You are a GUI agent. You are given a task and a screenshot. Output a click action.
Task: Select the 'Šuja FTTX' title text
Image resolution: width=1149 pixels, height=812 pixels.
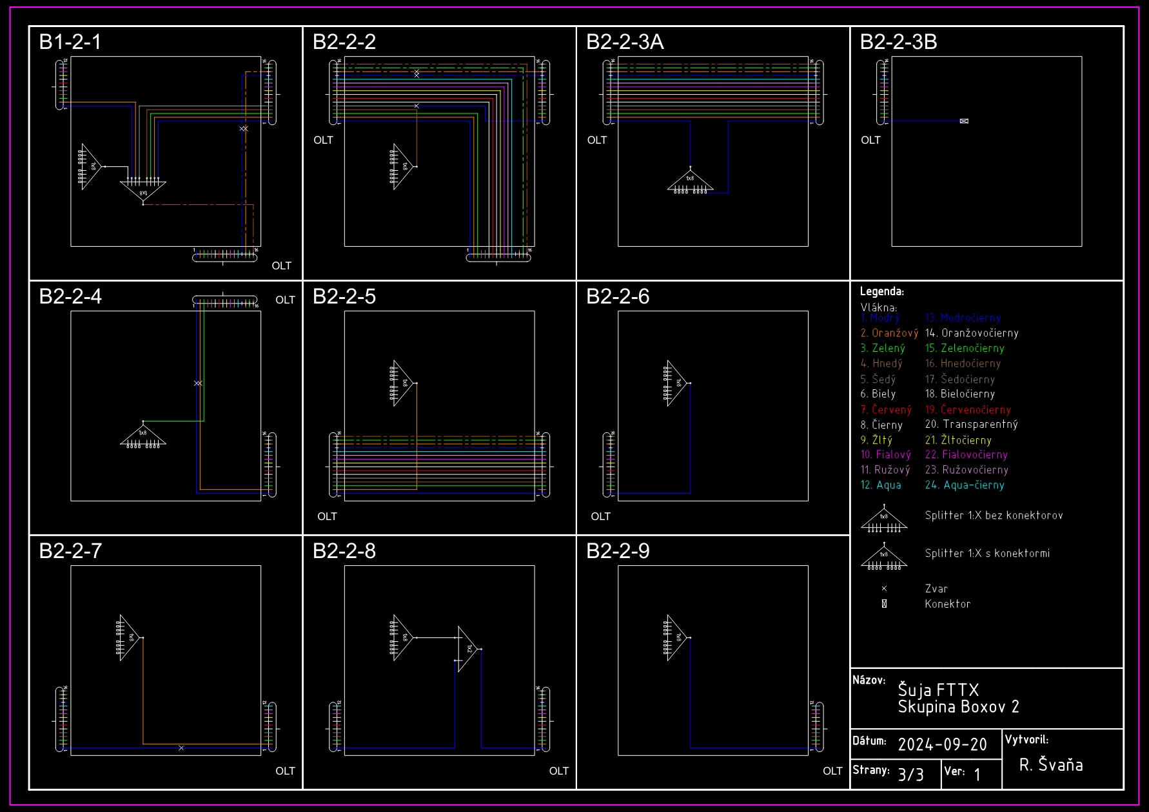tap(938, 690)
